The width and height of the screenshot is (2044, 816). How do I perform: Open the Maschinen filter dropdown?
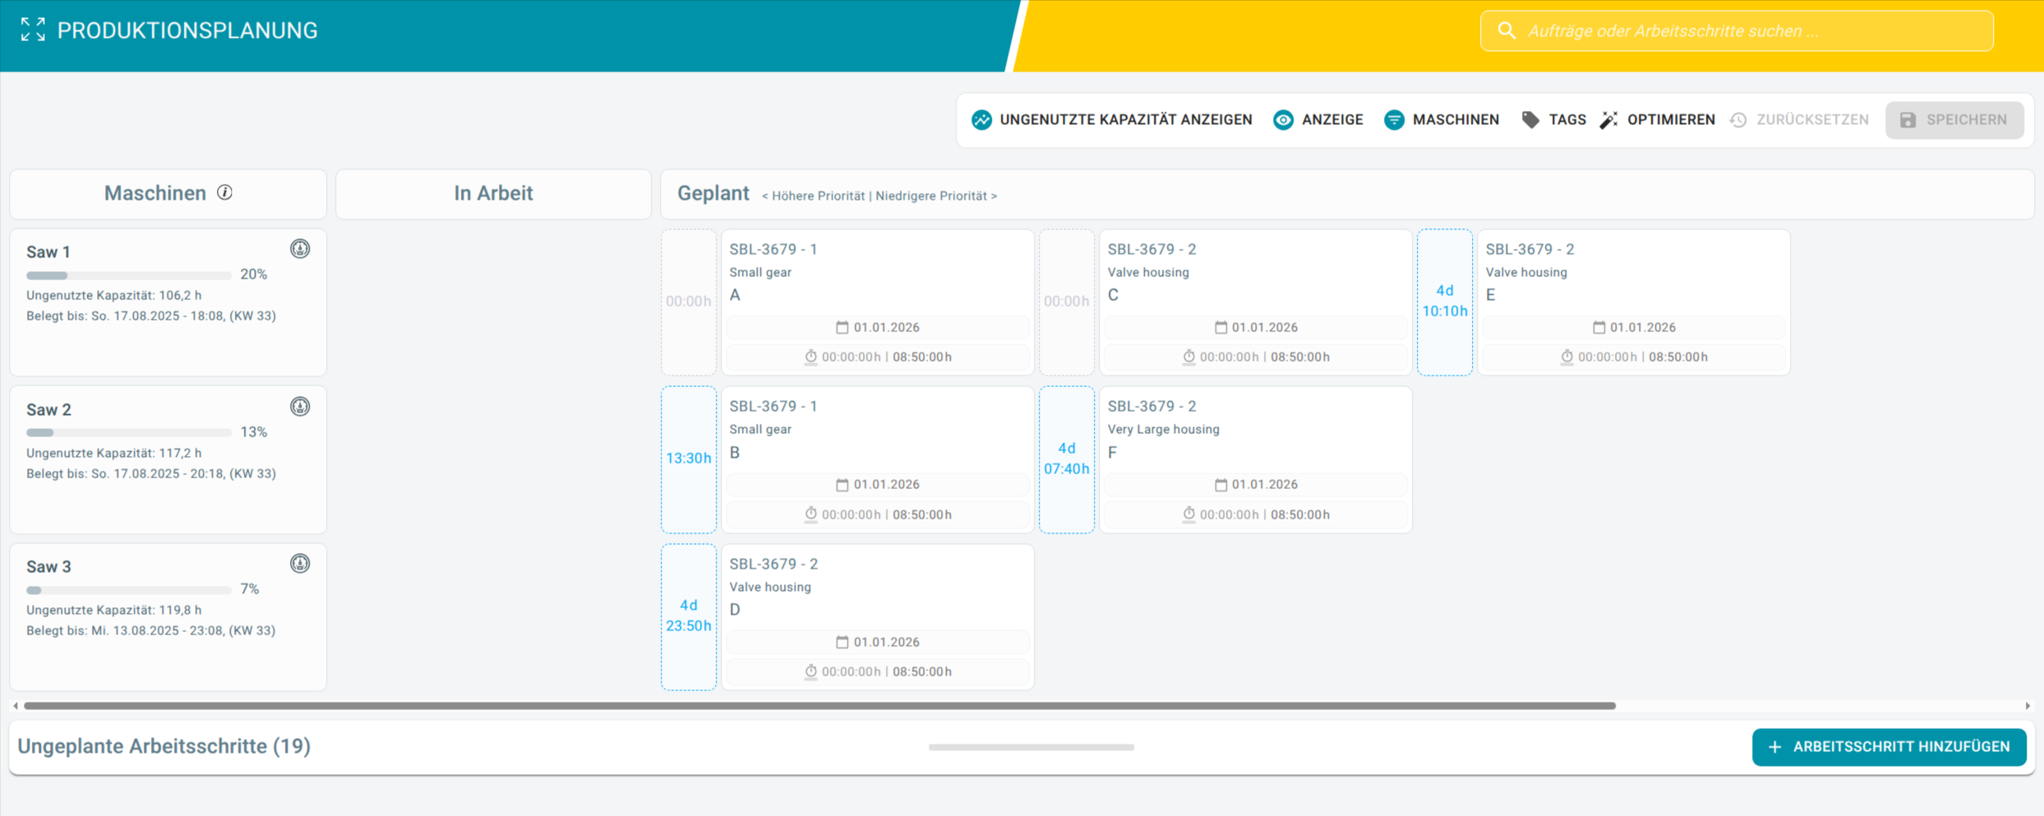point(1442,120)
